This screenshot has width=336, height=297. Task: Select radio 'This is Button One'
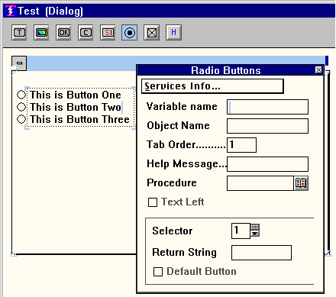pyautogui.click(x=21, y=95)
